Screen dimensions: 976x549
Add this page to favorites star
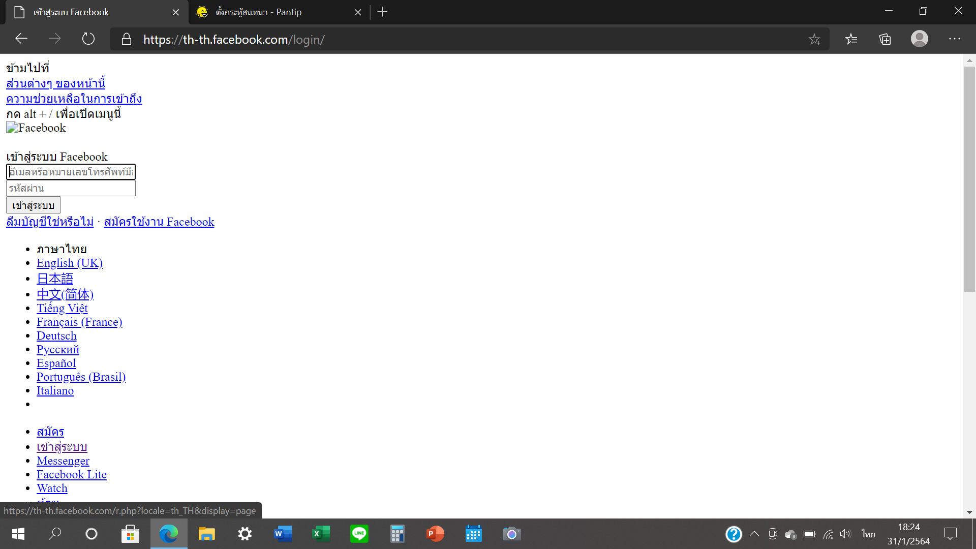coord(814,39)
